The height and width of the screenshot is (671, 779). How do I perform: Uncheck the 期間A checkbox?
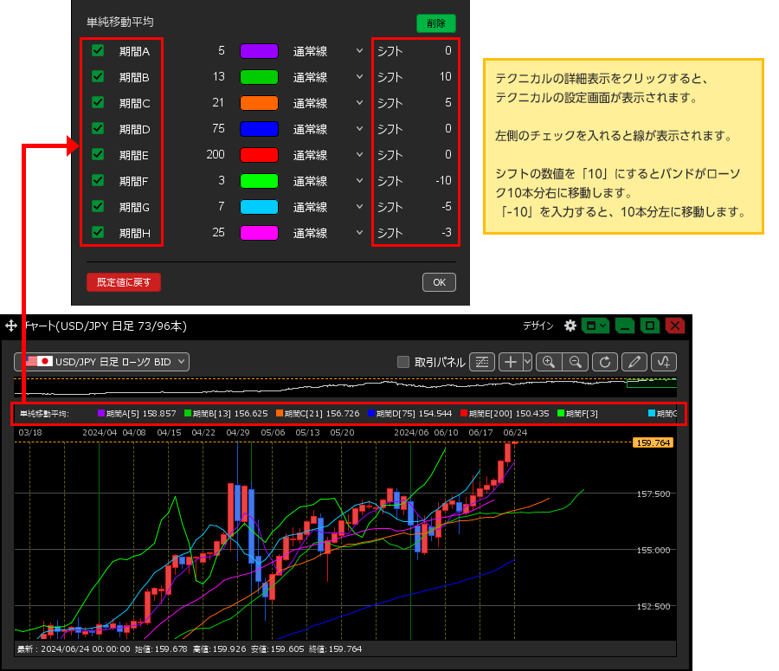click(x=98, y=51)
